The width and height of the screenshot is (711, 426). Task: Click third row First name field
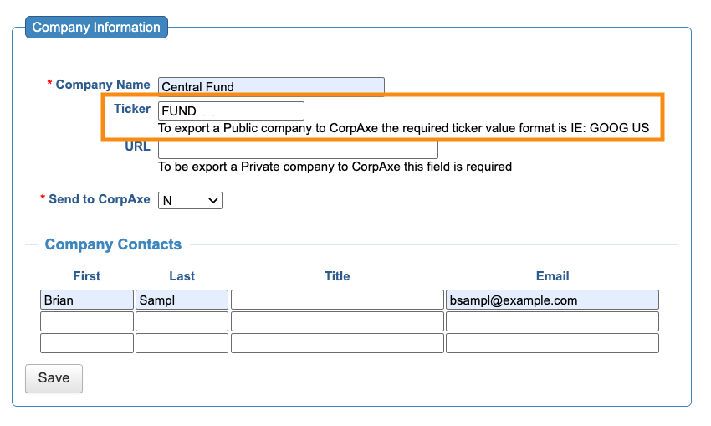pos(87,343)
